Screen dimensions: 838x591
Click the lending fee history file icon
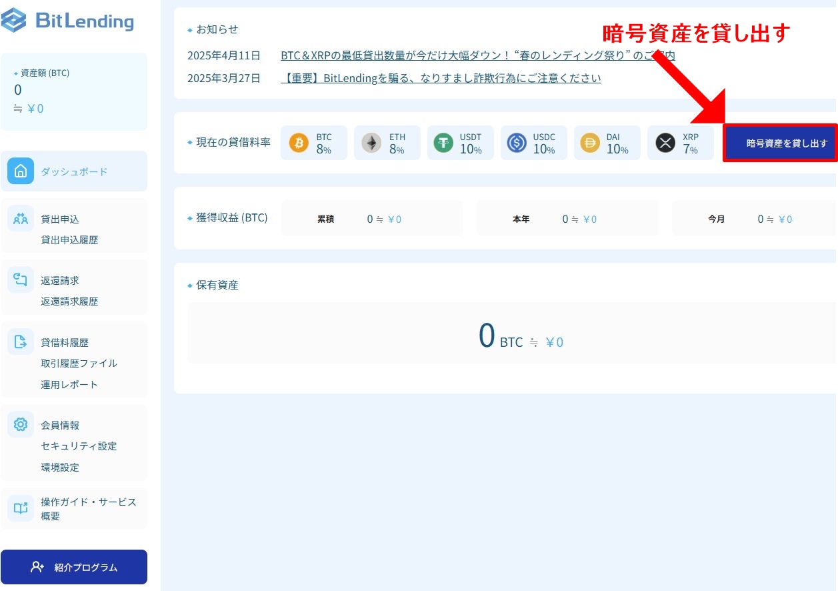[x=21, y=342]
